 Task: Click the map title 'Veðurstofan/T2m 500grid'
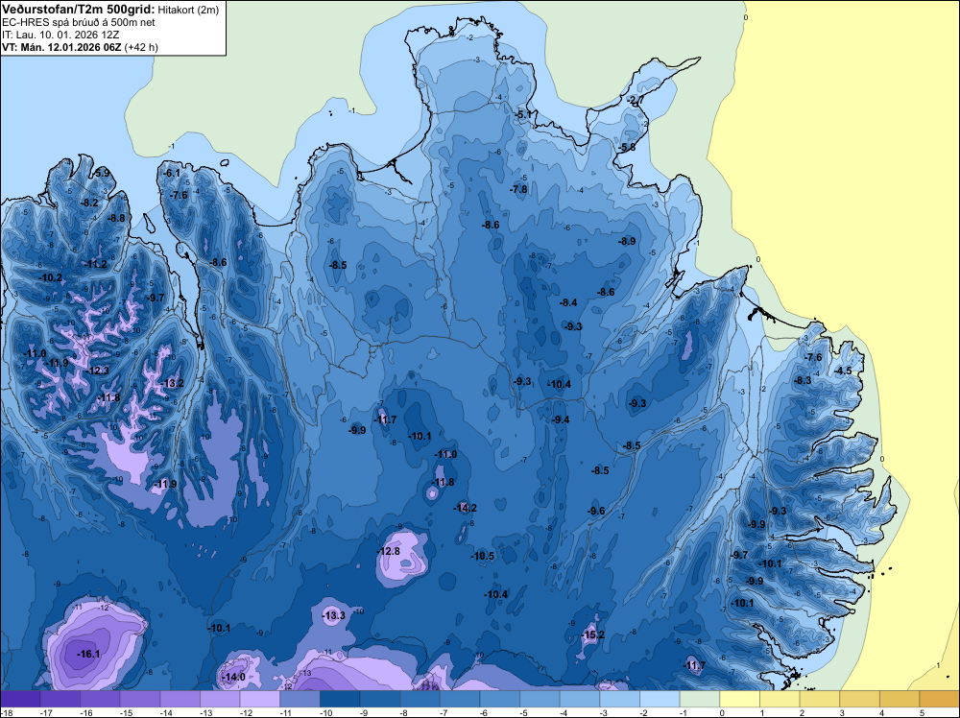pyautogui.click(x=79, y=10)
